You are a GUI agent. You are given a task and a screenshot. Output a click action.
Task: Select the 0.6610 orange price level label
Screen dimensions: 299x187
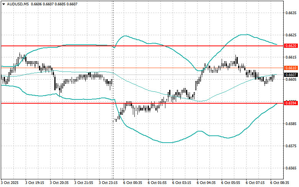(291, 68)
